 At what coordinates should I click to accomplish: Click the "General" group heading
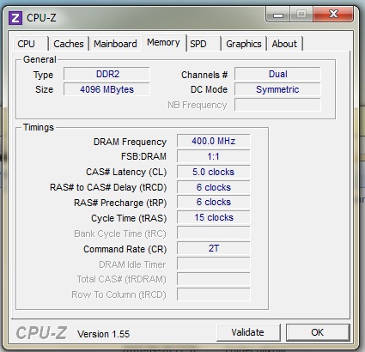40,59
